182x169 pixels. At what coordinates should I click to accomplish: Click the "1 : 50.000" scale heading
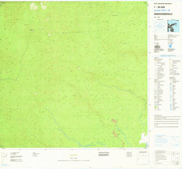tap(159, 7)
